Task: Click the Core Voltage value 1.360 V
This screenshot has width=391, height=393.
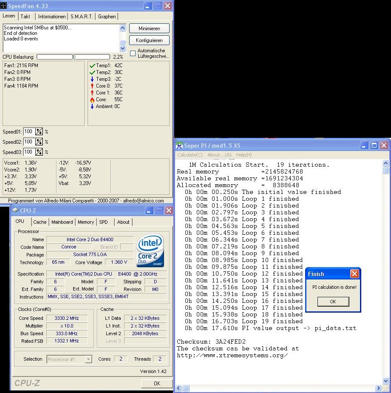Action: point(119,262)
